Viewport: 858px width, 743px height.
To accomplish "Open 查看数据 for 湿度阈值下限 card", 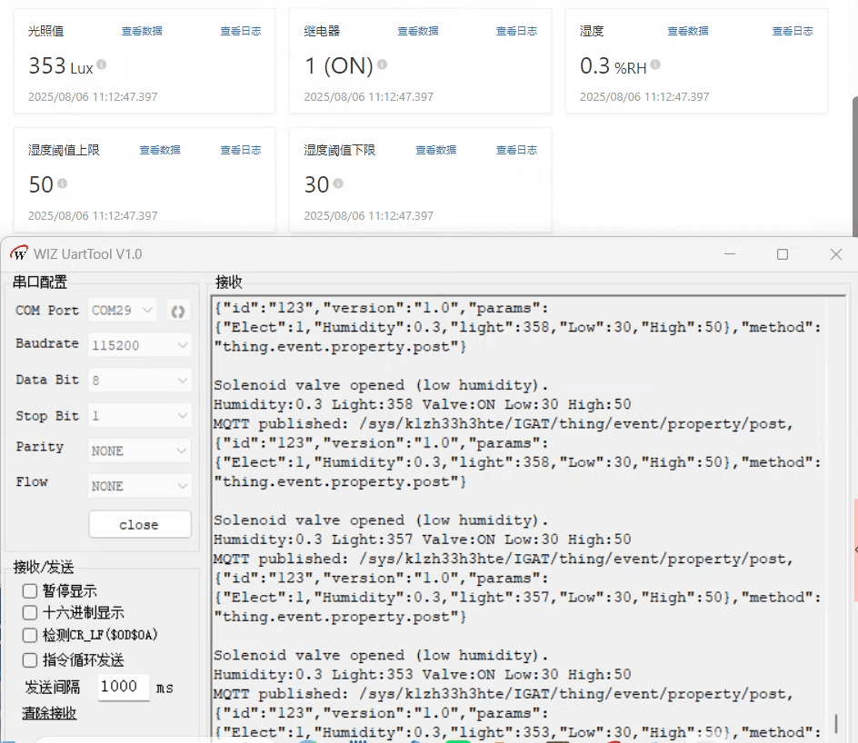I will 435,150.
